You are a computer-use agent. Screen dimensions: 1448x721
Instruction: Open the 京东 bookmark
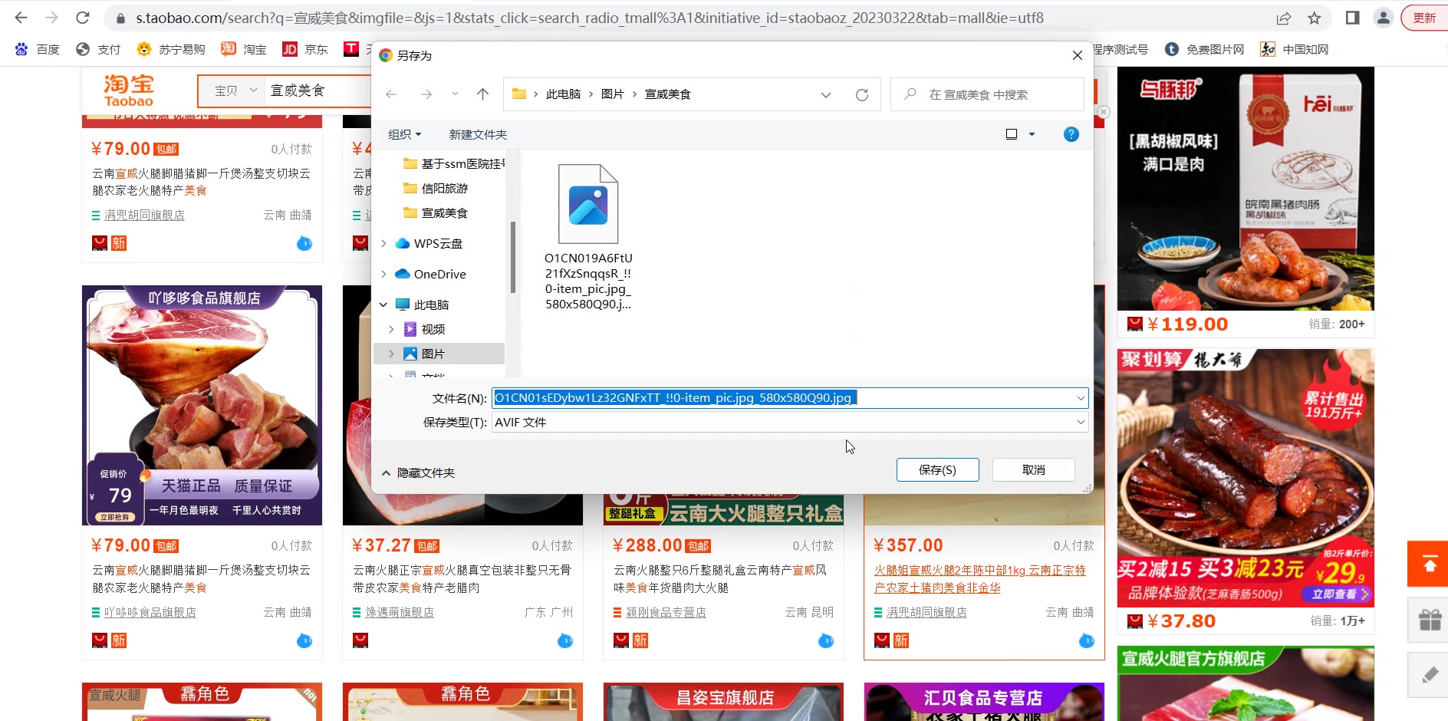[305, 49]
